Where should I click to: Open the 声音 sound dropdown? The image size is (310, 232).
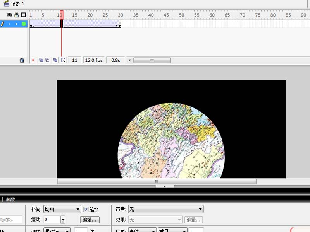pyautogui.click(x=165, y=209)
